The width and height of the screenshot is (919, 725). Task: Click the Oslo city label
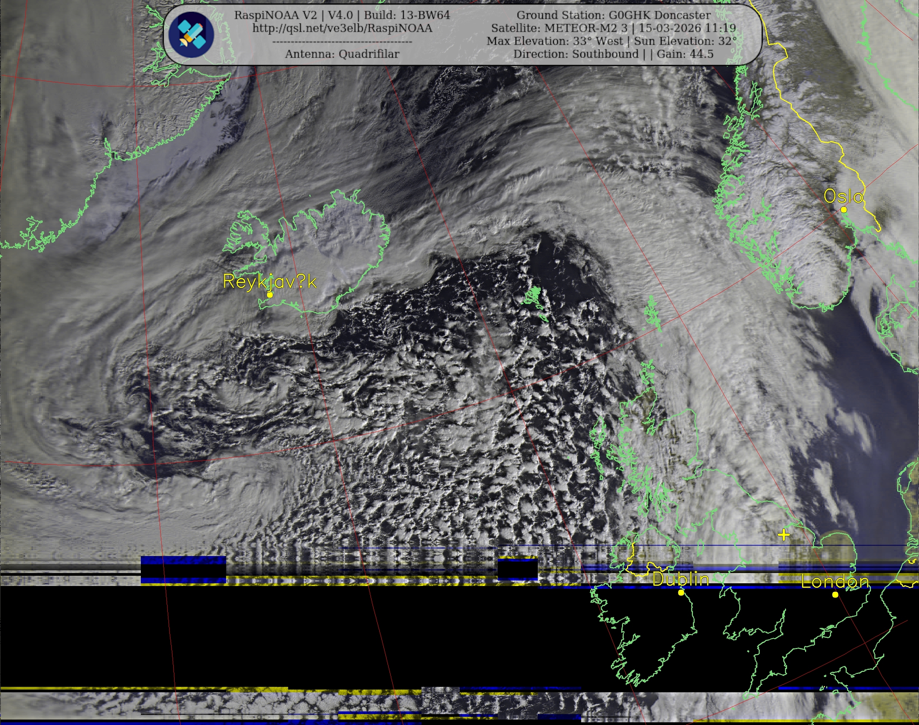843,196
